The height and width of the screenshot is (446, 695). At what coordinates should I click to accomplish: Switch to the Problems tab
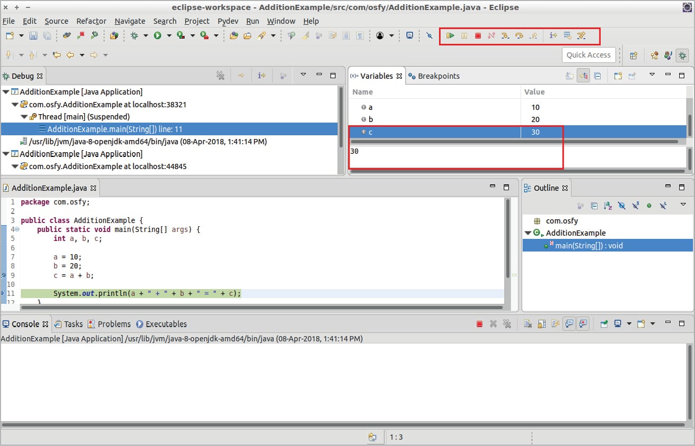(x=113, y=324)
